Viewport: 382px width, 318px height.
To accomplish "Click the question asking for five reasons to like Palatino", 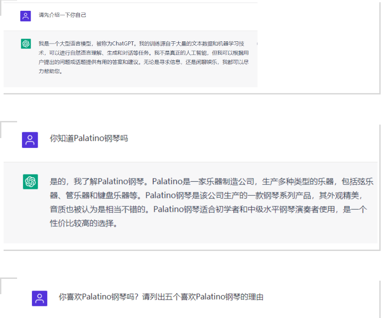I will tap(161, 297).
